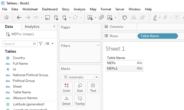Viewport: 184px width, 110px height.
Task: Click the Group members paperclip icon
Action: tap(165, 17)
